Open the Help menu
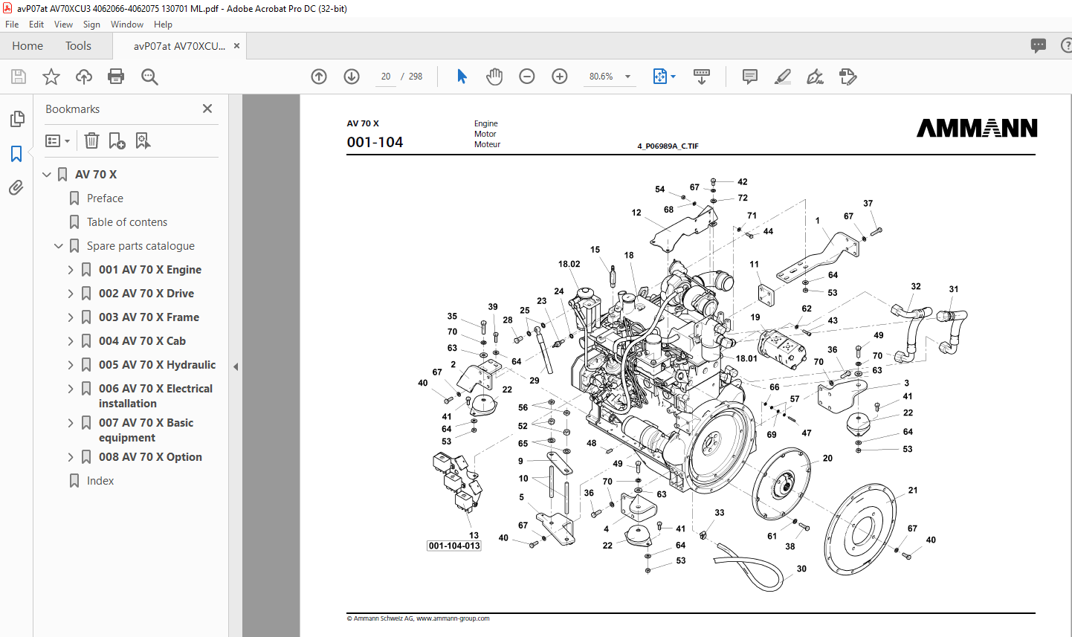 (163, 25)
